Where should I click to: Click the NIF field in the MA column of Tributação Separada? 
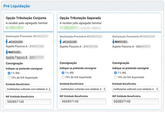(135, 102)
